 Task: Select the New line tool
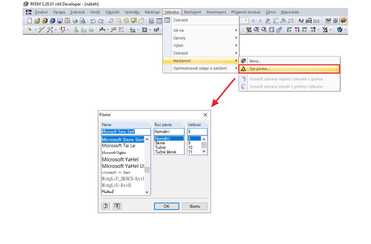pyautogui.click(x=41, y=30)
